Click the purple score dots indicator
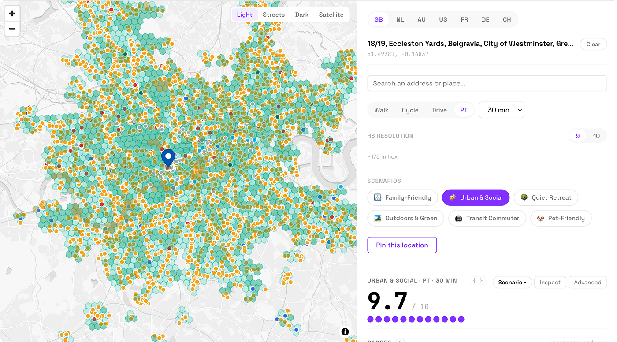 pyautogui.click(x=416, y=319)
